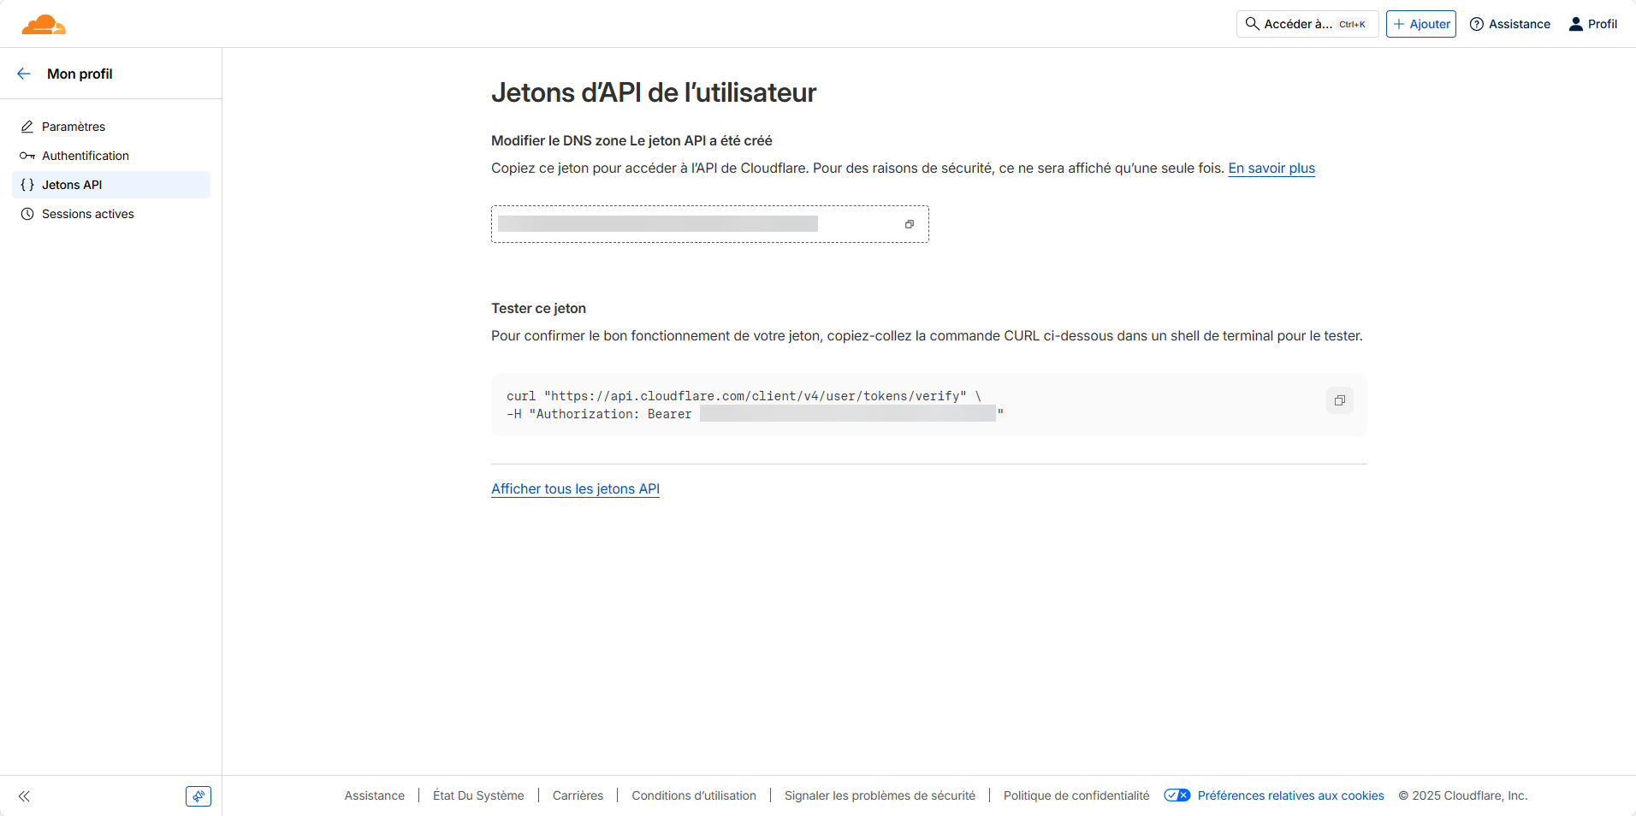Click the icon button at sidebar bottom right
1636x816 pixels.
tap(198, 796)
